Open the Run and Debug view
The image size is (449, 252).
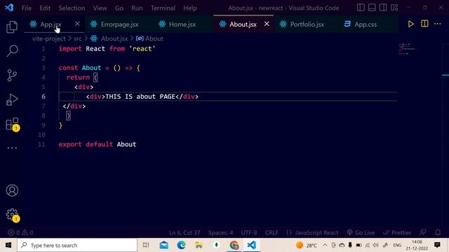click(x=12, y=99)
